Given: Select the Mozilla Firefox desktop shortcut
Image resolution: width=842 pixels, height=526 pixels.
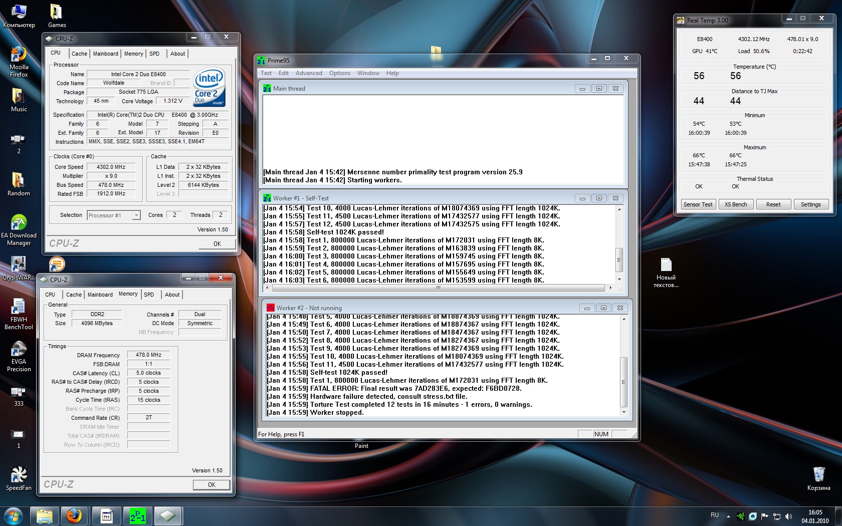Looking at the screenshot, I should (x=19, y=61).
